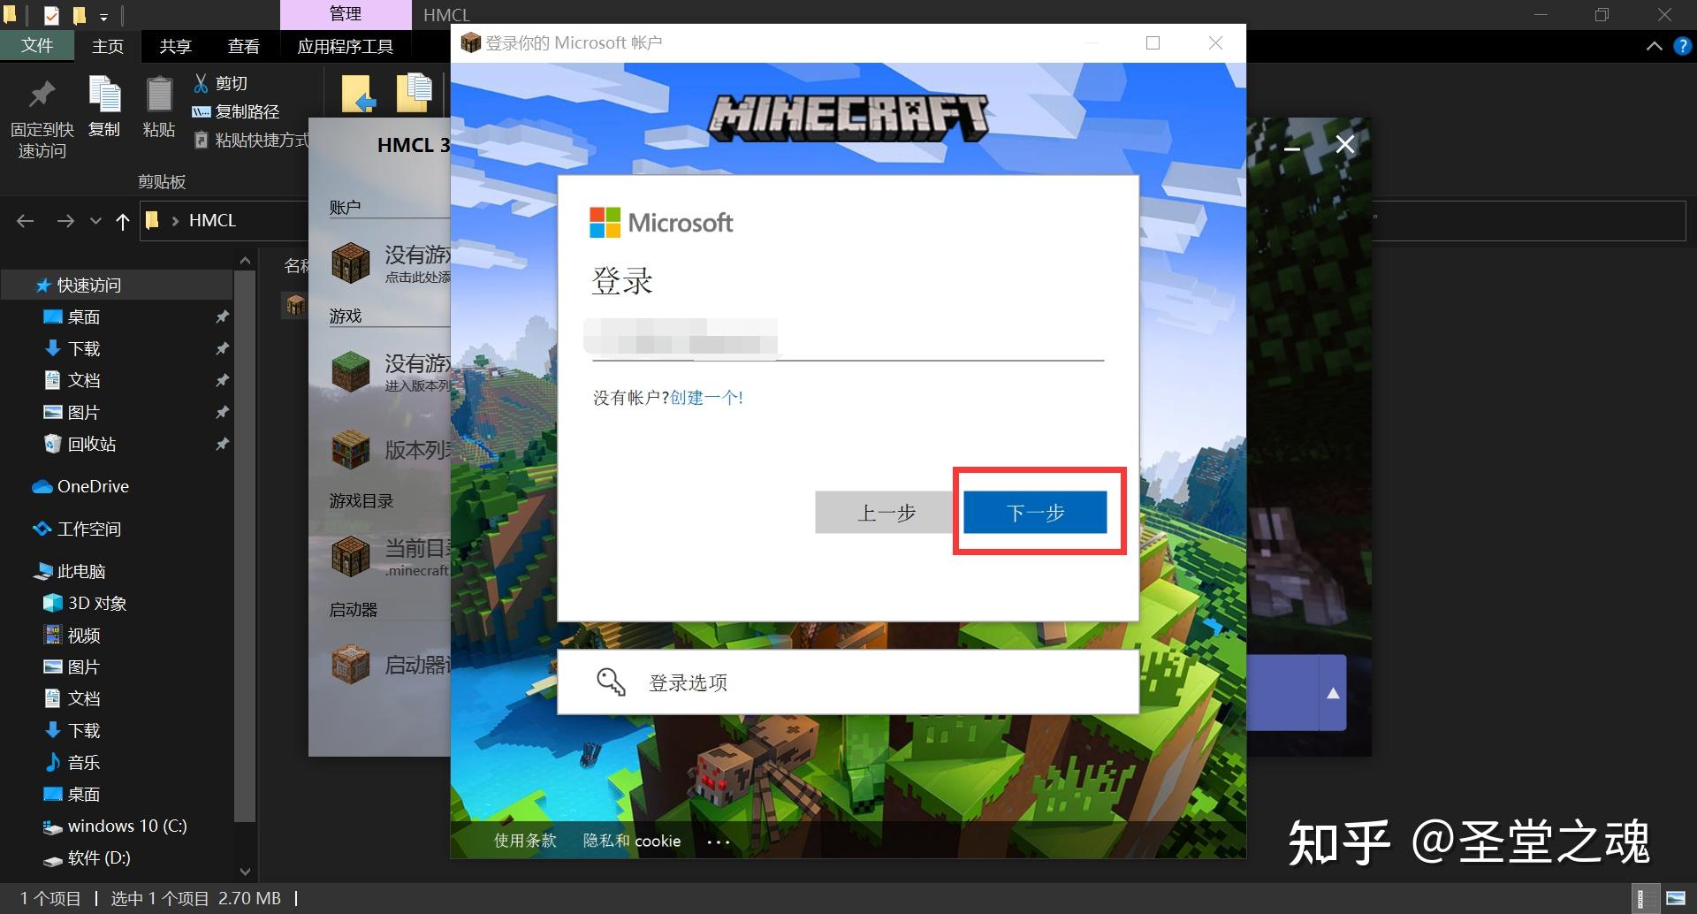Unpin 桌面 from Quick Access
This screenshot has height=914, width=1697.
point(222,316)
